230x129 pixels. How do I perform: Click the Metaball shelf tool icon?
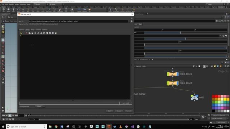[84, 10]
